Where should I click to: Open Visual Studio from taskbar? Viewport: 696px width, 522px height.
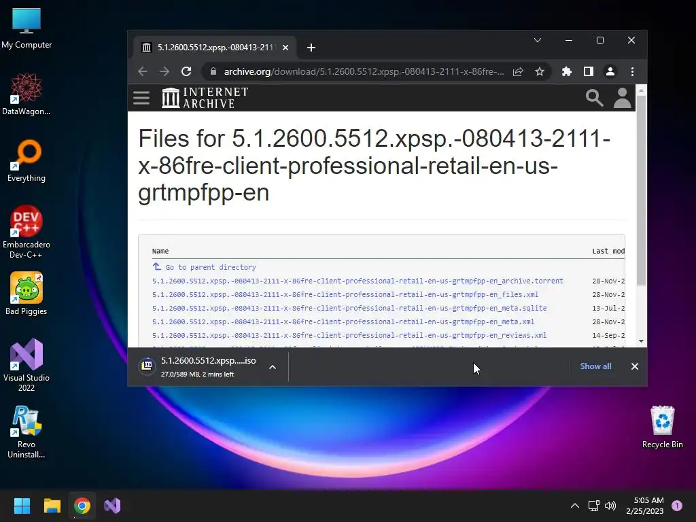click(112, 506)
